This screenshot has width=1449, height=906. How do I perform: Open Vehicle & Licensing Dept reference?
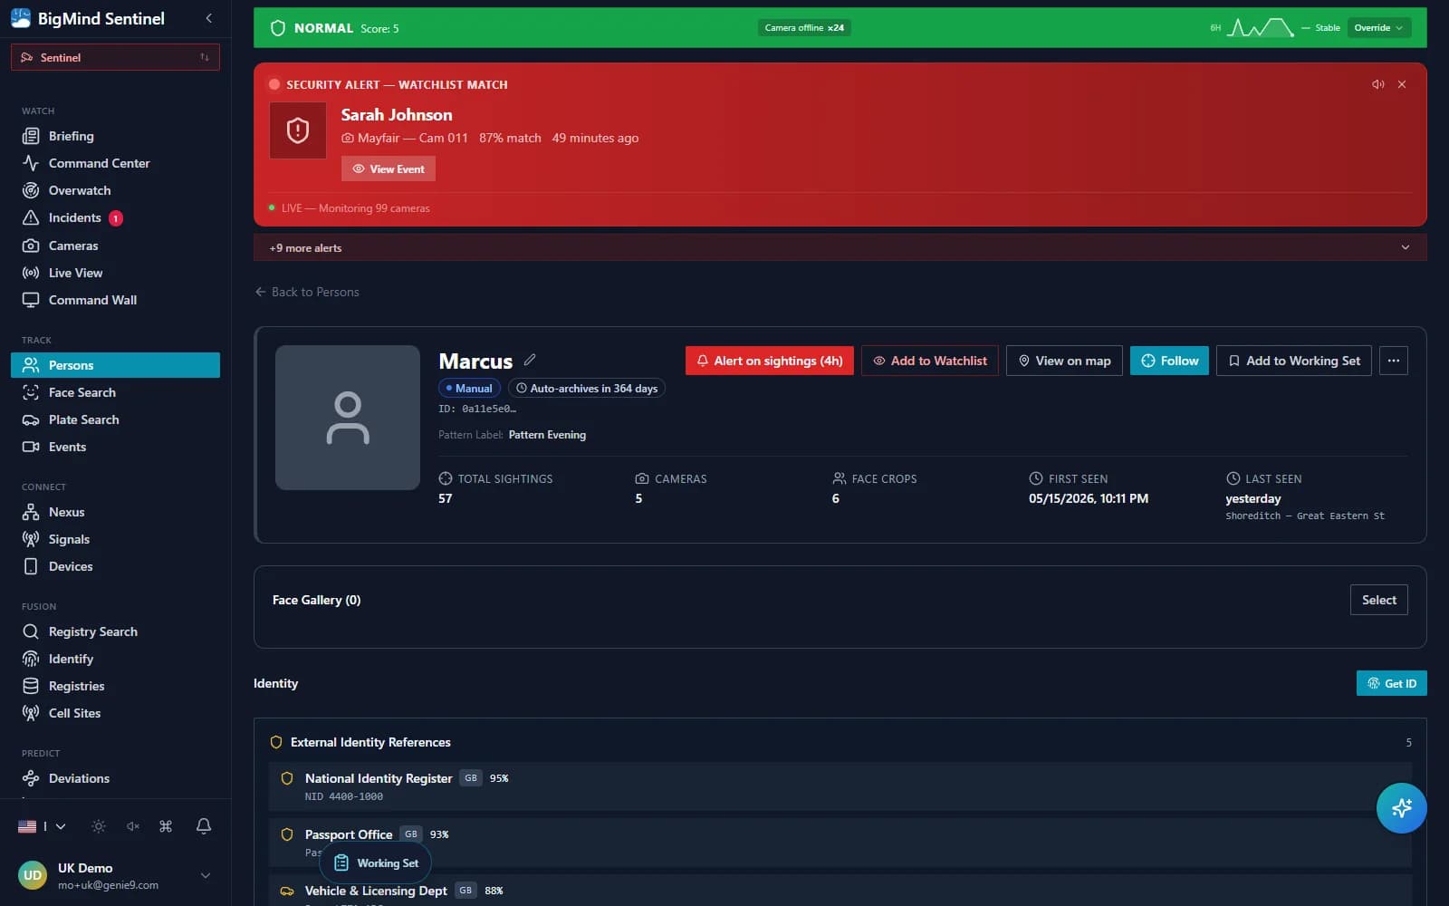pyautogui.click(x=840, y=891)
